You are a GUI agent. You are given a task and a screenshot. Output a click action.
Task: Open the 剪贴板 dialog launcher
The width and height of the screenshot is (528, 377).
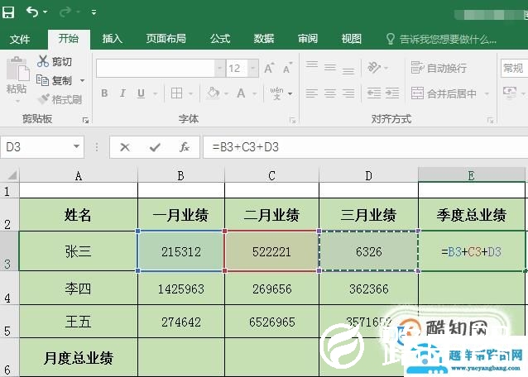pos(85,120)
